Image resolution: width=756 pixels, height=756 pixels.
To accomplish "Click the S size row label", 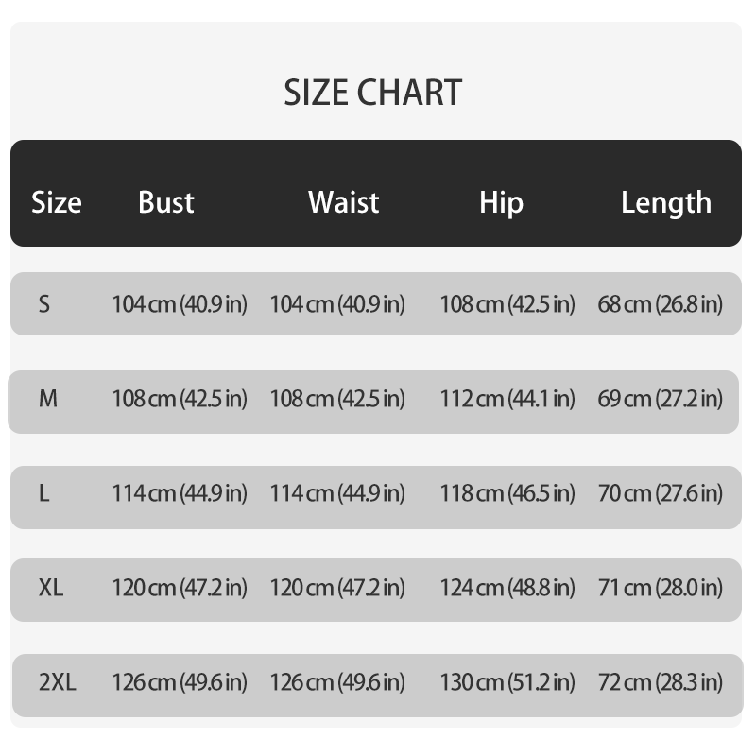I will (x=43, y=304).
